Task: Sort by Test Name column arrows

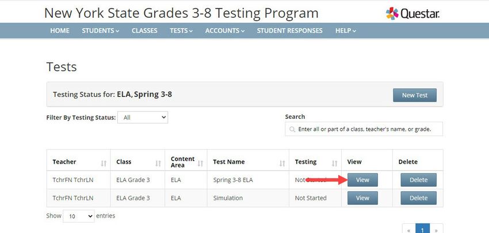Action: [x=282, y=164]
